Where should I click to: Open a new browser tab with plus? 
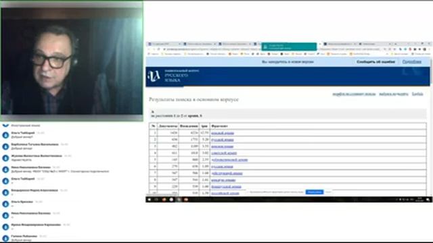tap(395, 44)
